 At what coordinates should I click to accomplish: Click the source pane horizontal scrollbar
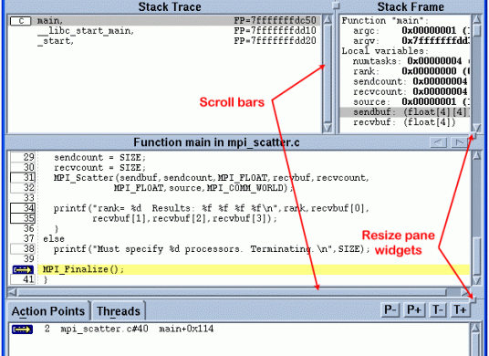(x=233, y=292)
